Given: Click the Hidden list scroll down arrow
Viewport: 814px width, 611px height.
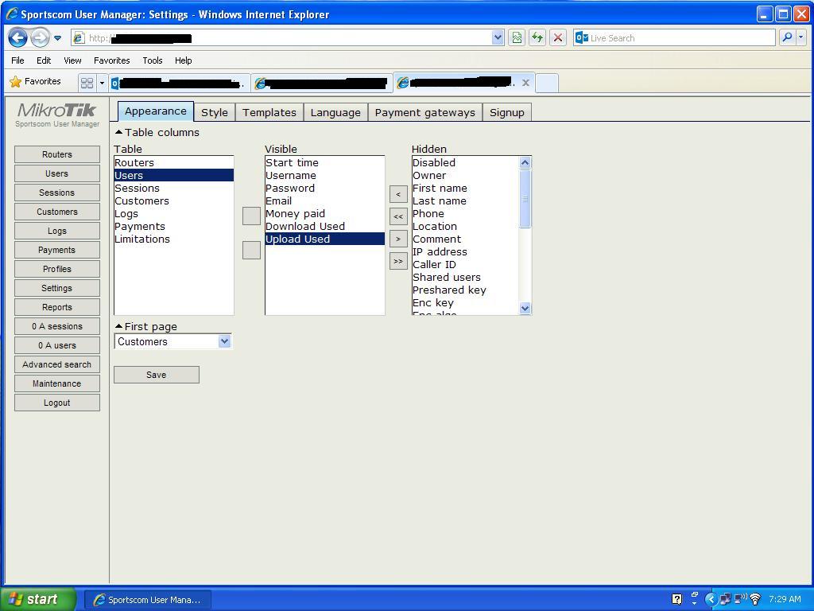Looking at the screenshot, I should pyautogui.click(x=525, y=308).
